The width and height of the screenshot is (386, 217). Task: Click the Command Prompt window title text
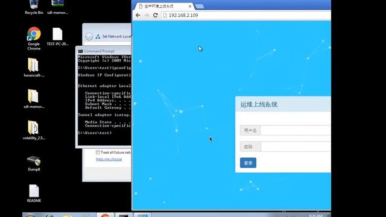coord(99,51)
